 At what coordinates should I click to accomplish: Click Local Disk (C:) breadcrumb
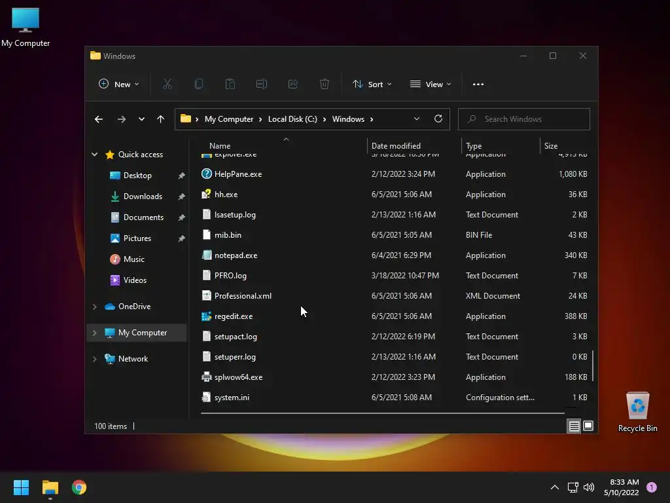pyautogui.click(x=292, y=119)
